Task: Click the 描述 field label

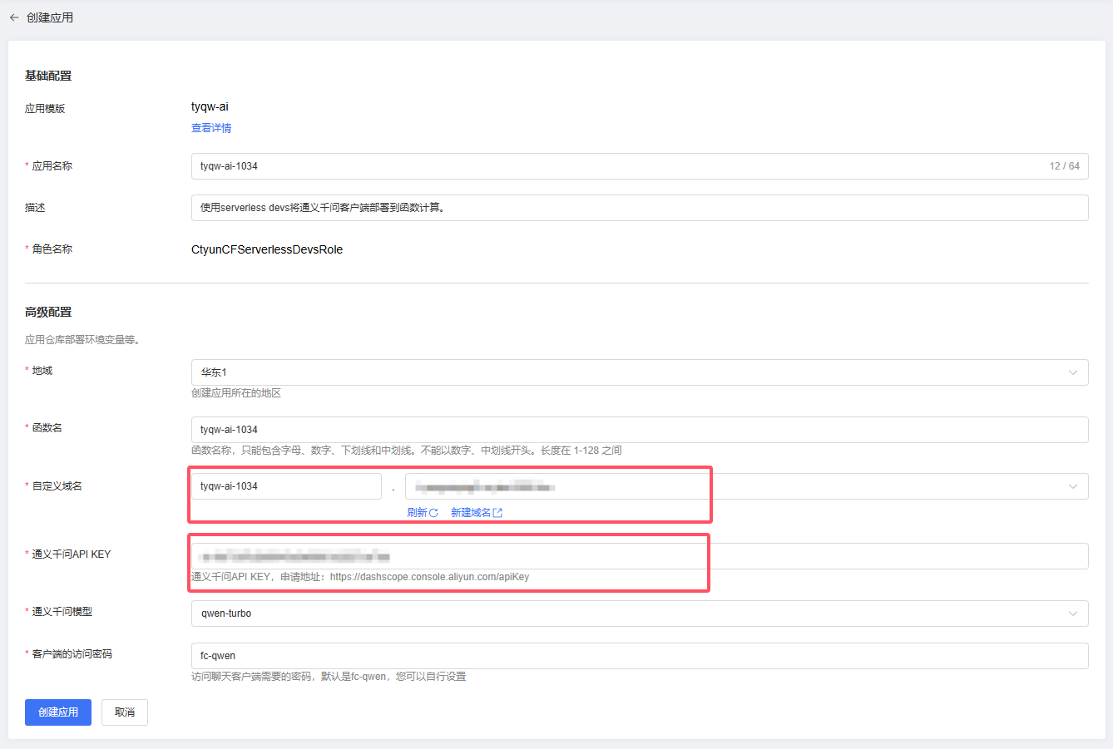Action: coord(35,208)
